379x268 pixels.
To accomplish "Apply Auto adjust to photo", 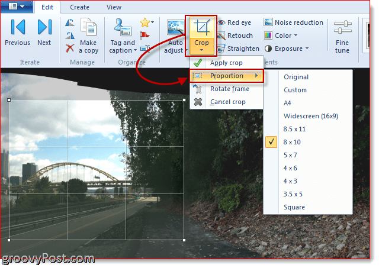I will pyautogui.click(x=175, y=36).
